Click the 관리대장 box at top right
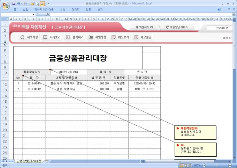Screen dimensions: 237x168 pos(220,28)
